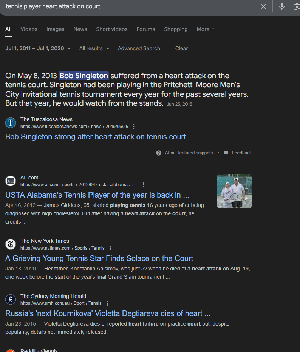This screenshot has width=300, height=352.
Task: Open three-dot menu for Sydney Morning Herald result
Action: pos(107,304)
